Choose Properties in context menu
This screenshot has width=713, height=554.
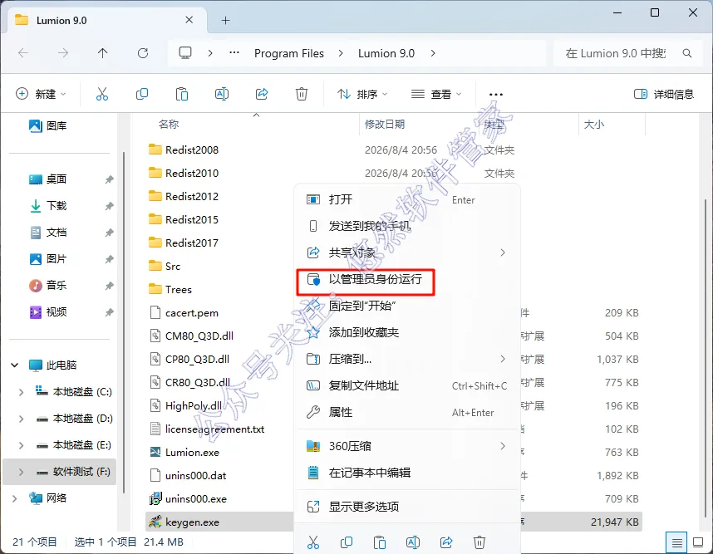click(x=406, y=412)
